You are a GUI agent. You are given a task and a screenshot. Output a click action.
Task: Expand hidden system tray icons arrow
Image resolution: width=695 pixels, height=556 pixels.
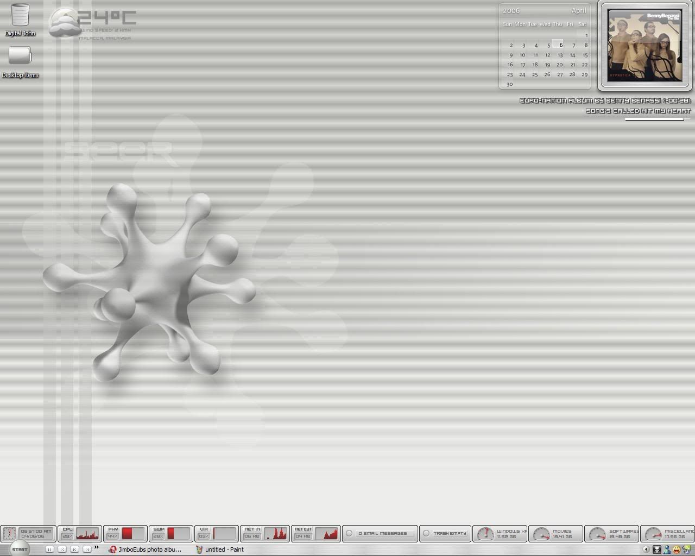(646, 549)
